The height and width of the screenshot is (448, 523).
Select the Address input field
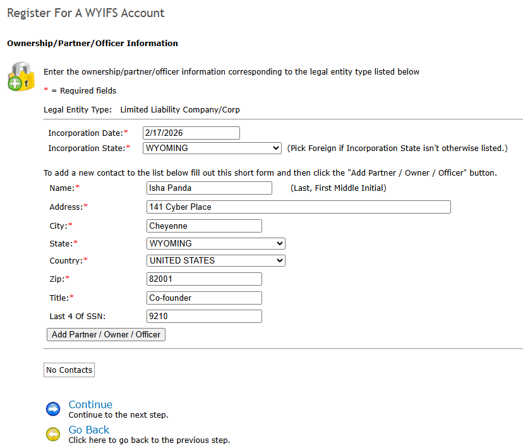[298, 207]
